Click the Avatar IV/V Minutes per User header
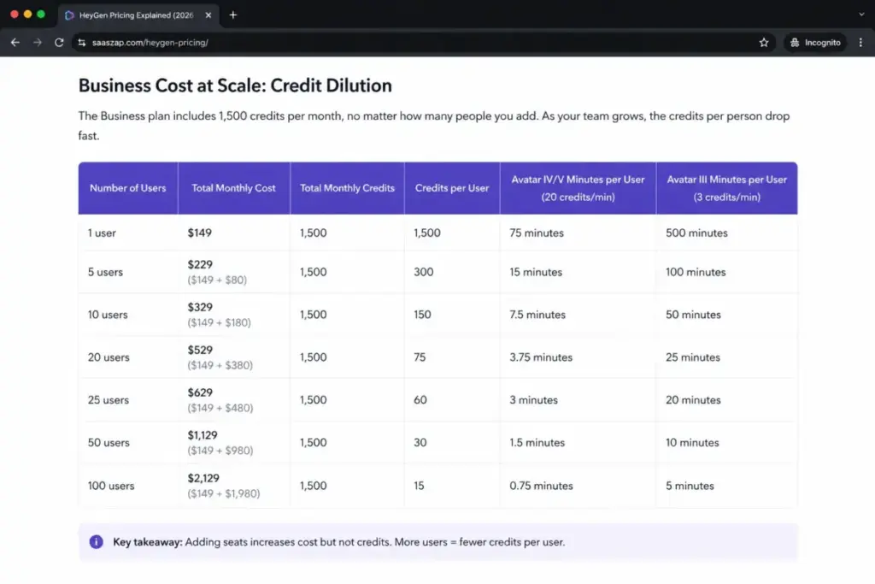 click(578, 188)
